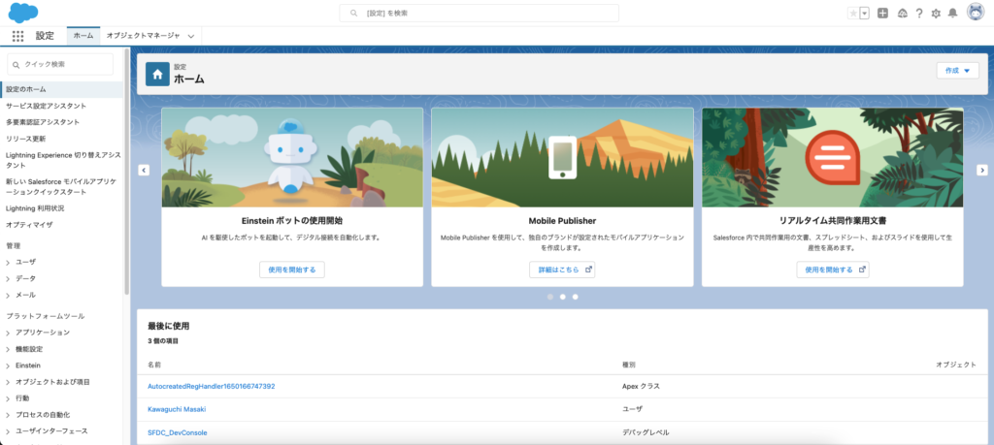Screen dimensions: 994x445
Task: Select the first carousel indicator dot
Action: (549, 297)
